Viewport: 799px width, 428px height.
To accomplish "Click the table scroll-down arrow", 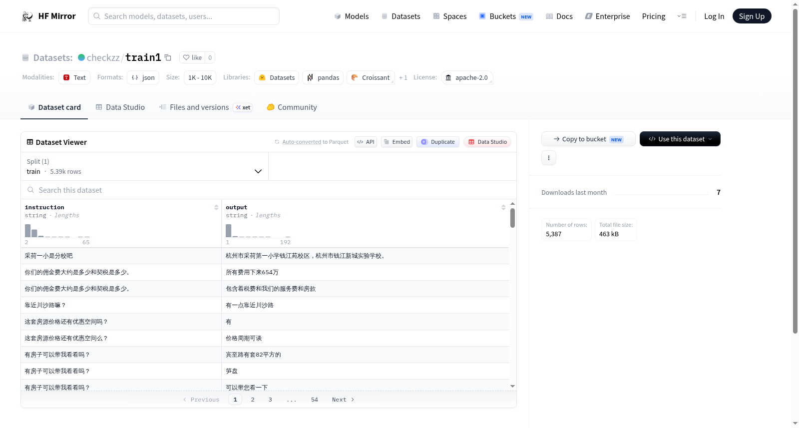I will (x=512, y=386).
